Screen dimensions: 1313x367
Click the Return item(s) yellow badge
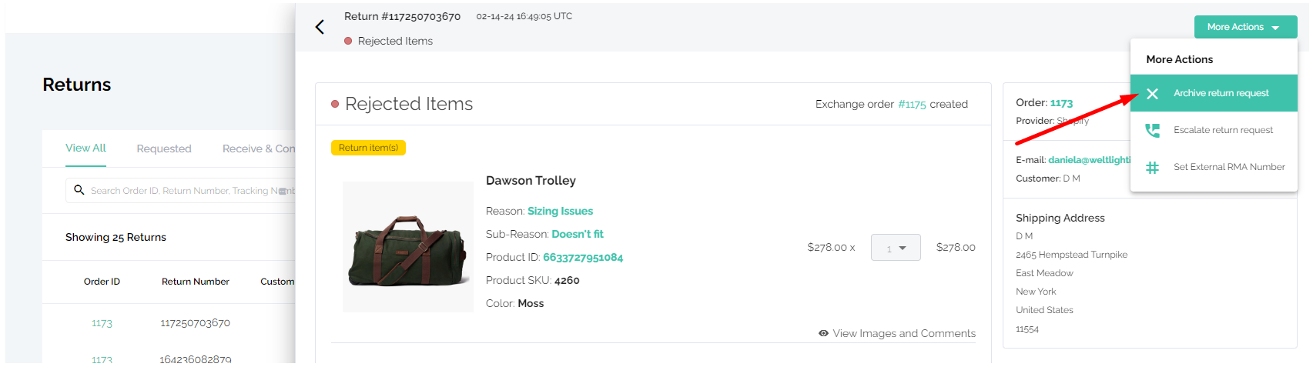(x=368, y=148)
